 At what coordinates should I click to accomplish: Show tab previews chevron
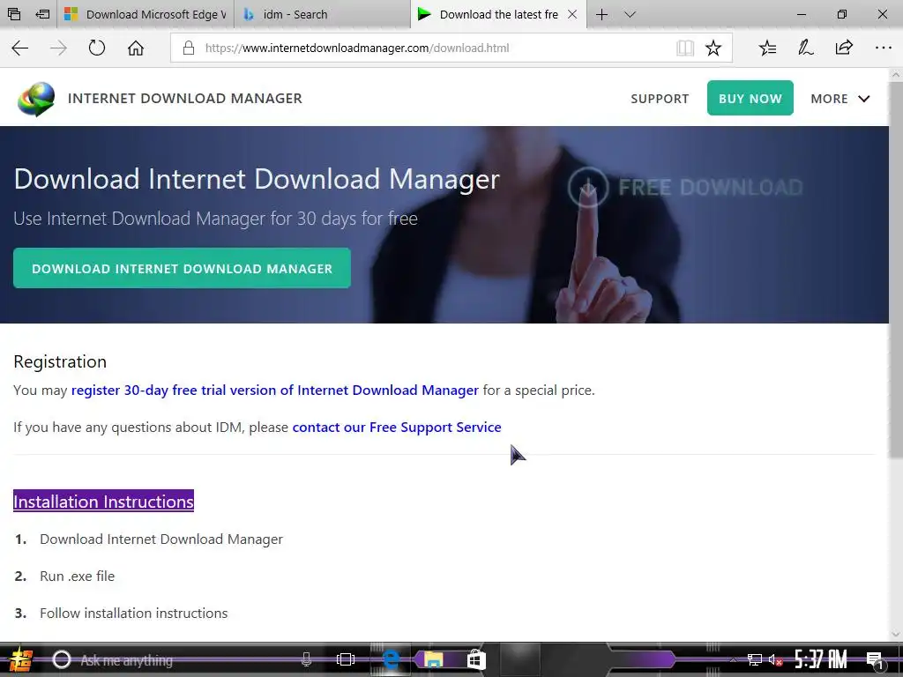point(630,14)
